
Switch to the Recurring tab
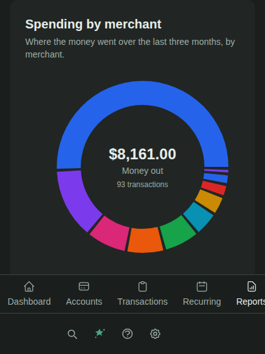click(202, 294)
